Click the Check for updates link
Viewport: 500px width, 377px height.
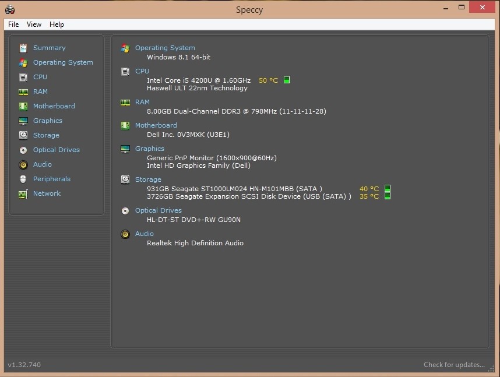(x=454, y=365)
